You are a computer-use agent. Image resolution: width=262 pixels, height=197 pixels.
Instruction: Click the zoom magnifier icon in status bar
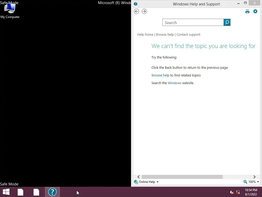point(245,182)
